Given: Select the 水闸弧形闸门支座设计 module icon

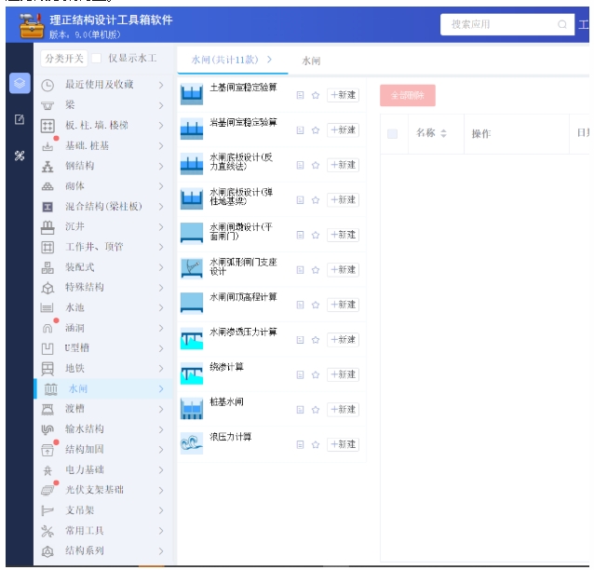Looking at the screenshot, I should coord(191,269).
